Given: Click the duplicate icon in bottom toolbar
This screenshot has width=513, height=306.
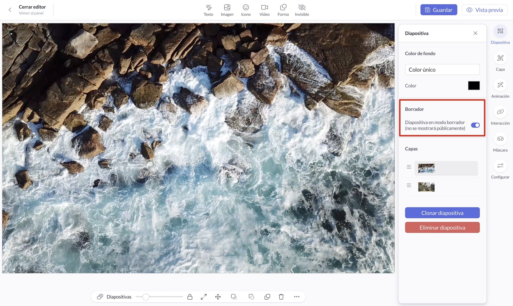Looking at the screenshot, I should click(x=267, y=297).
